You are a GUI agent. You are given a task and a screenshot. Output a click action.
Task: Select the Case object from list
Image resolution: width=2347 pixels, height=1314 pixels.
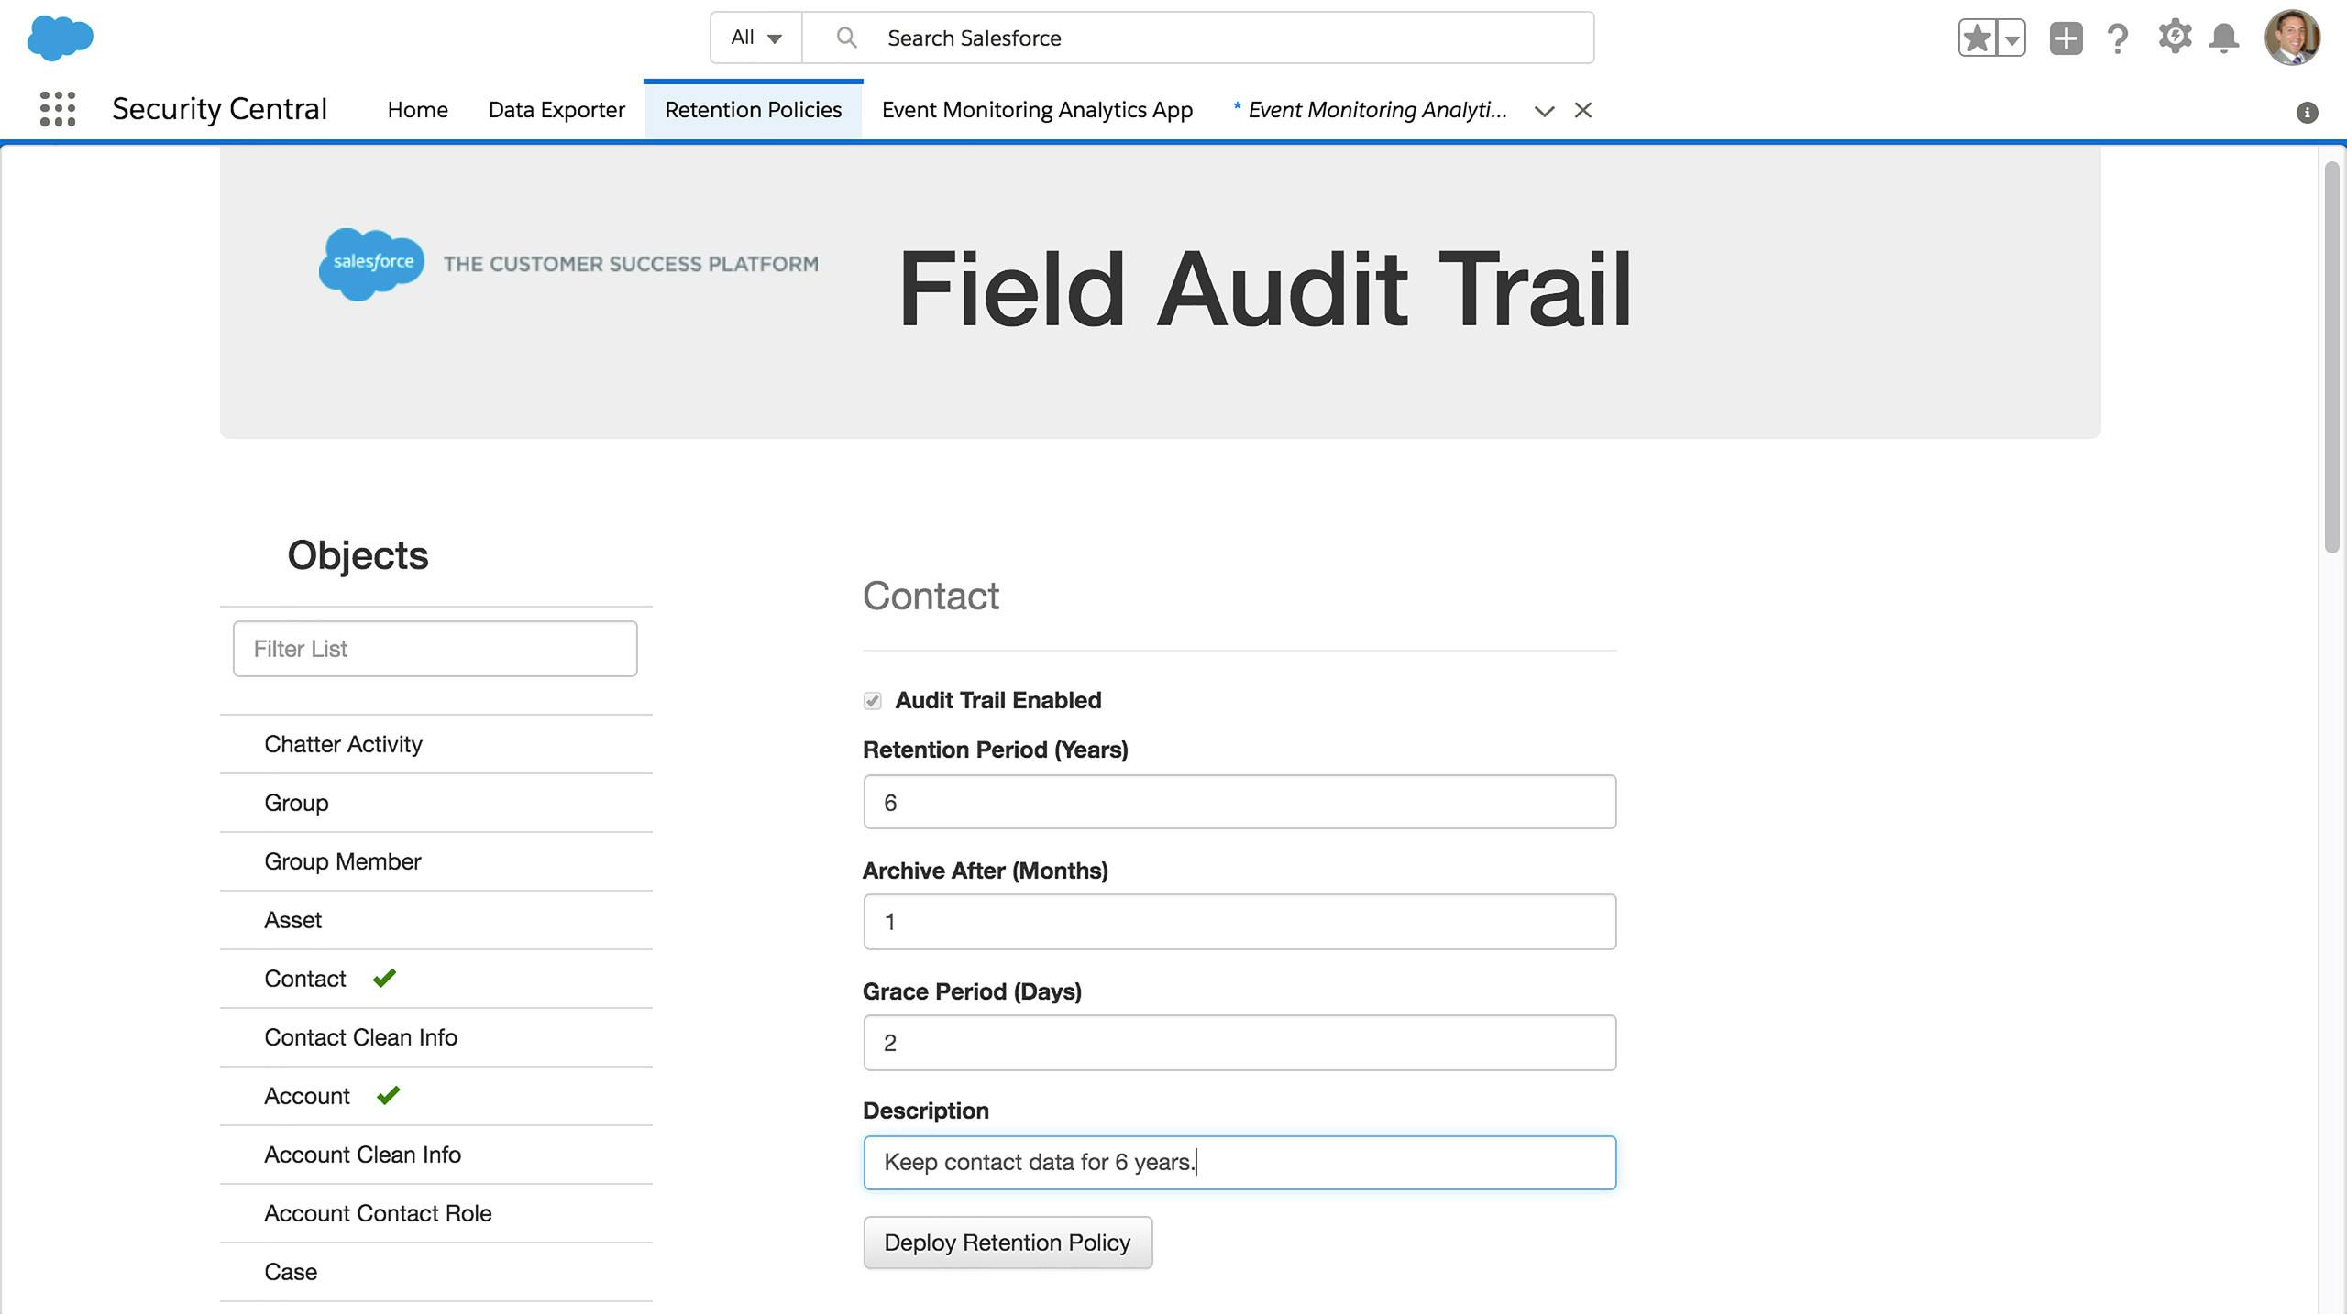(x=292, y=1272)
